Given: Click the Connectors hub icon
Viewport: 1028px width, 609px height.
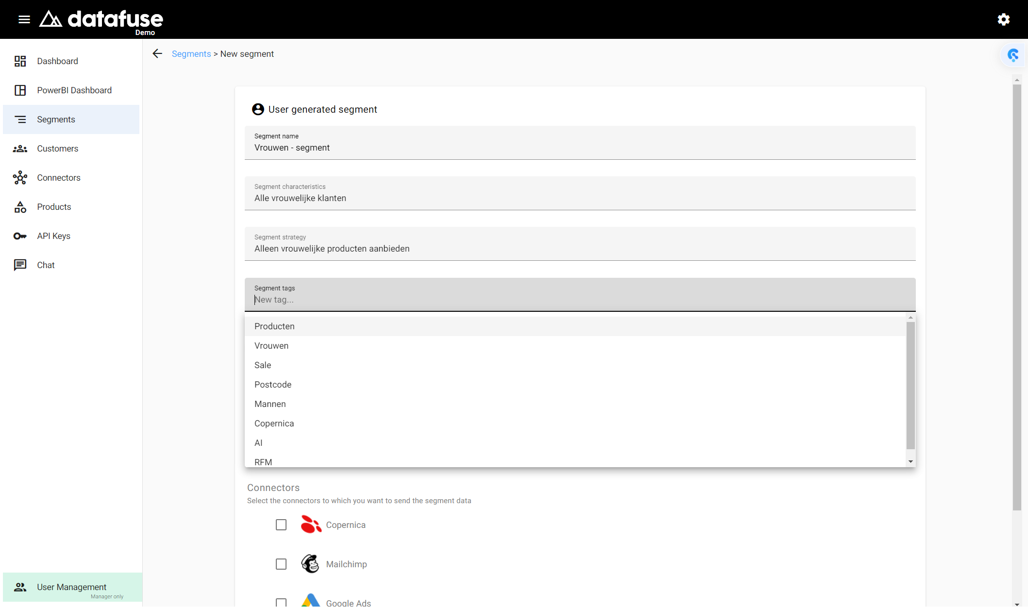Looking at the screenshot, I should click(20, 178).
